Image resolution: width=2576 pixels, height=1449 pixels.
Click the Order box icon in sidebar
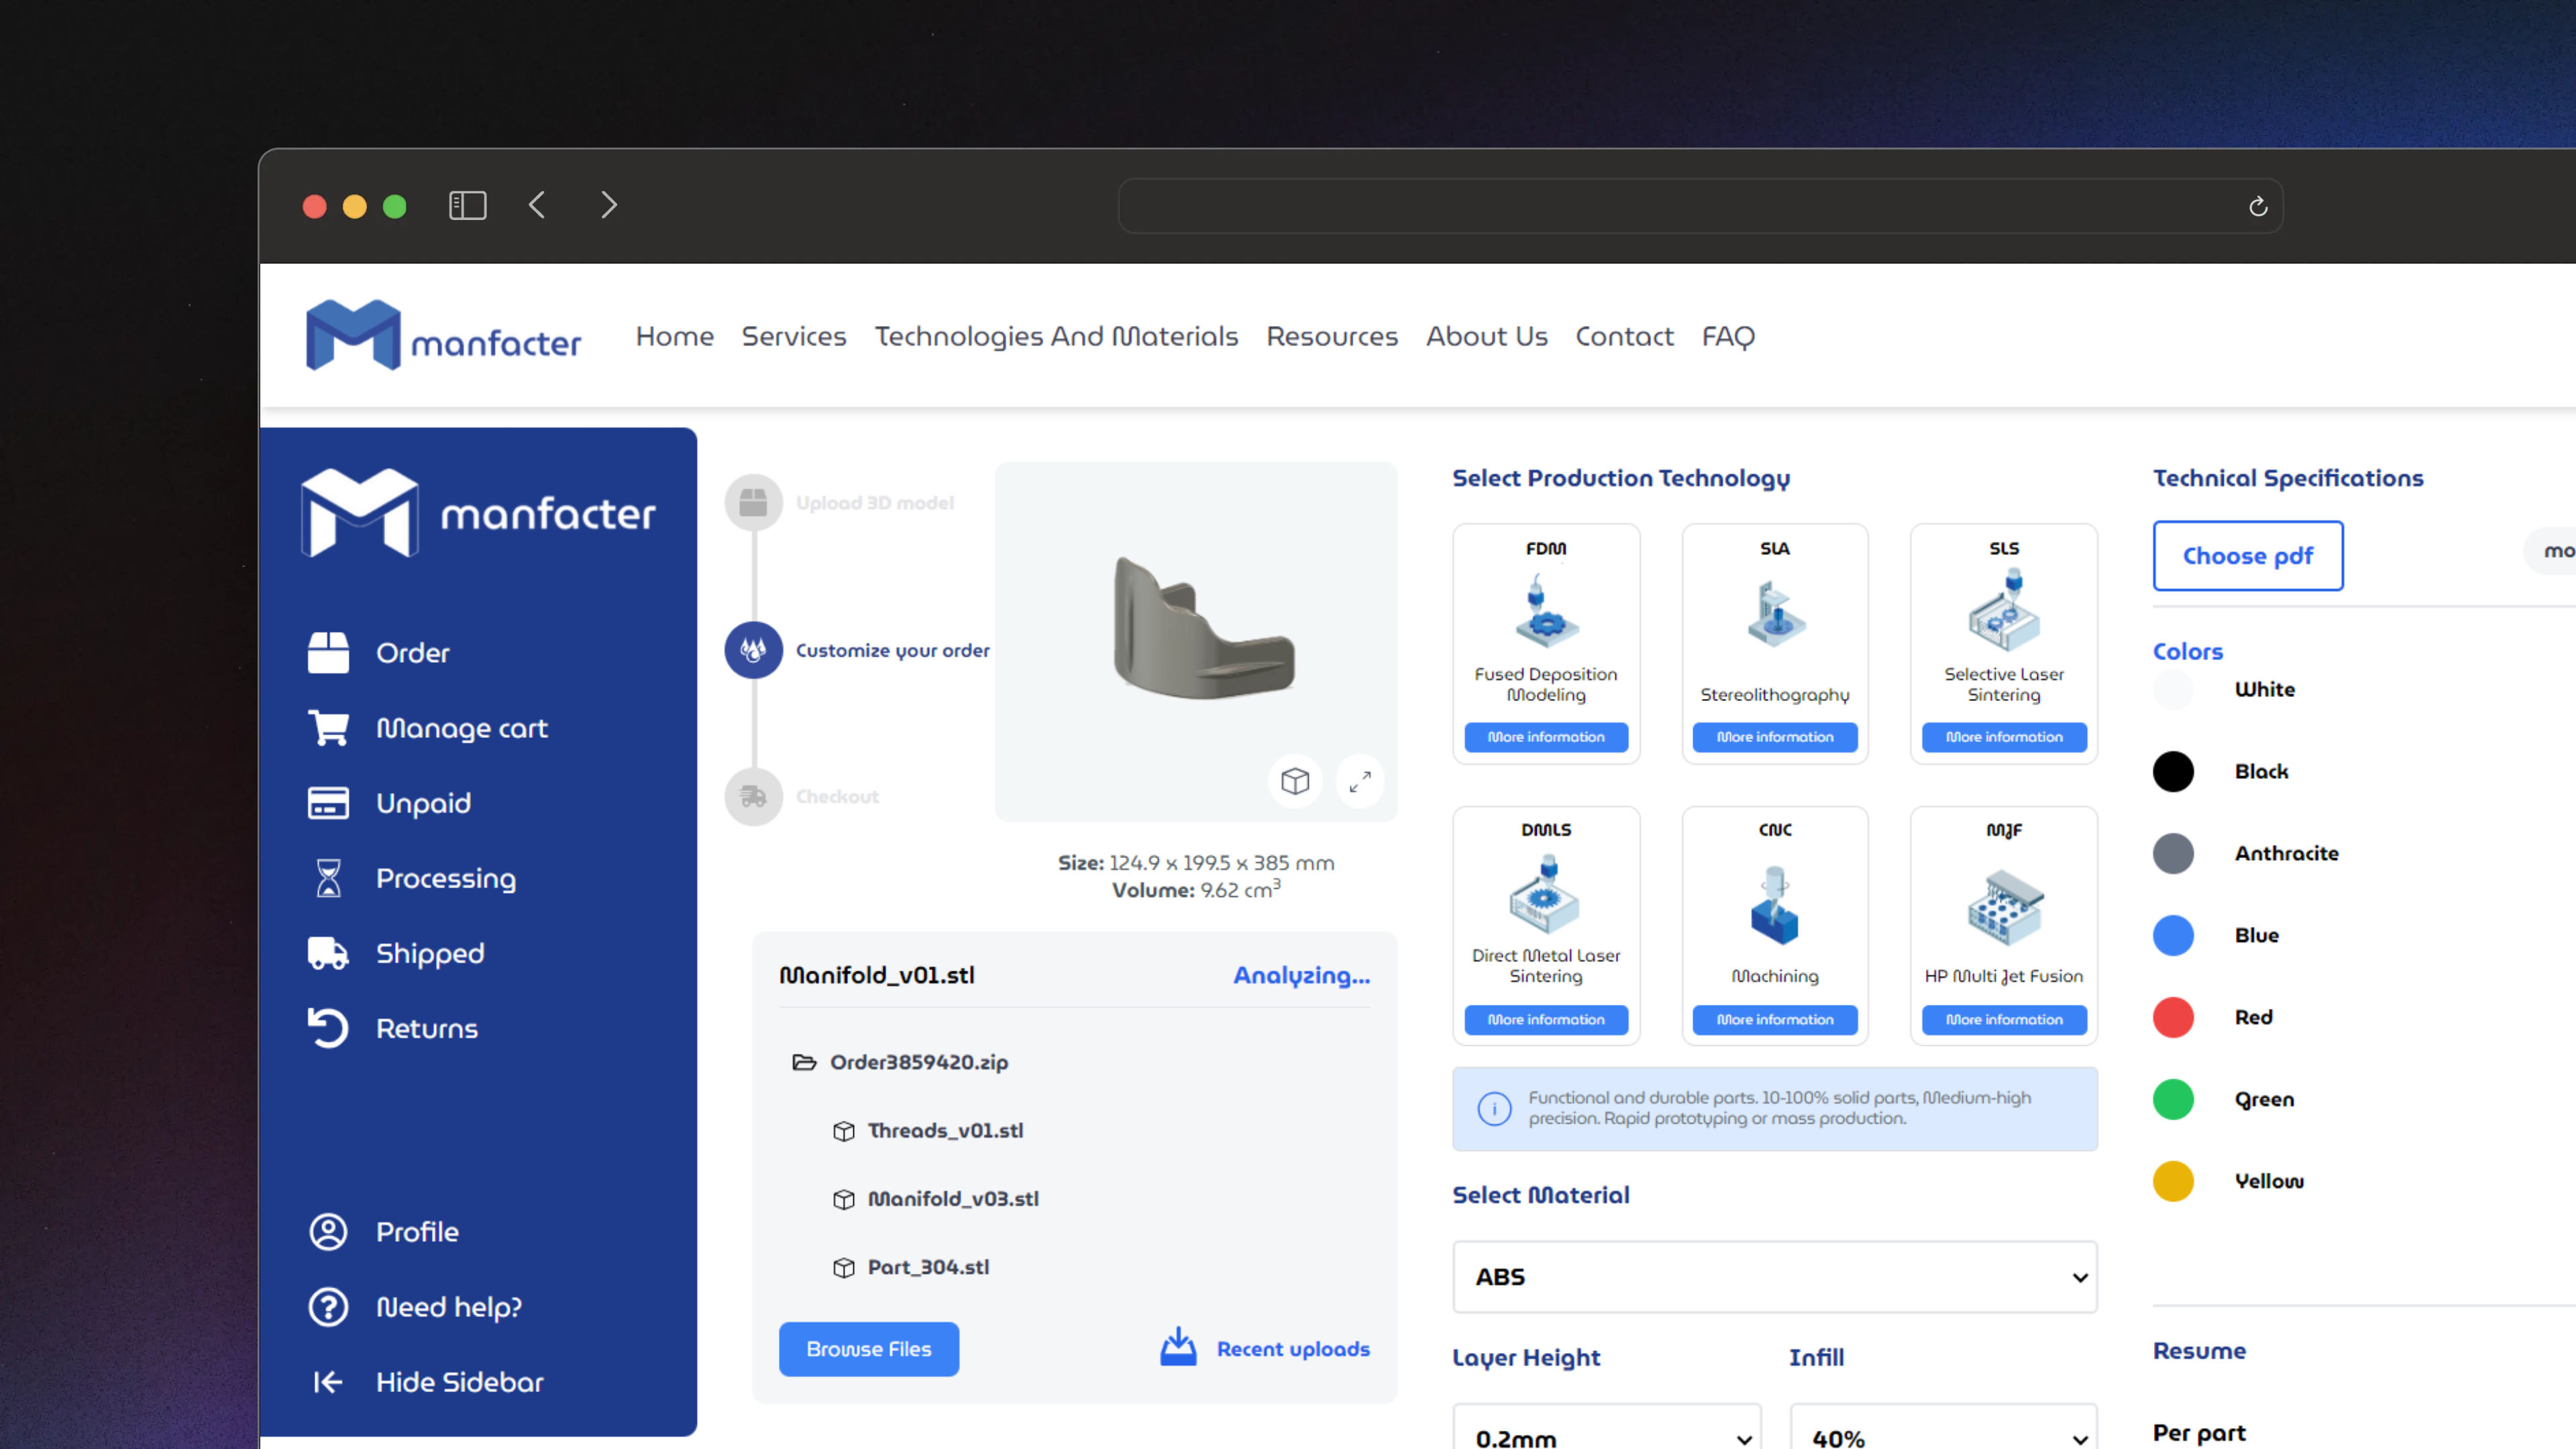[328, 653]
